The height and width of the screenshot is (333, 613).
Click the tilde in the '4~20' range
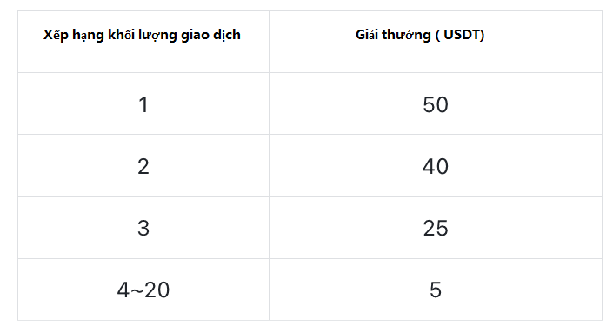pyautogui.click(x=137, y=290)
